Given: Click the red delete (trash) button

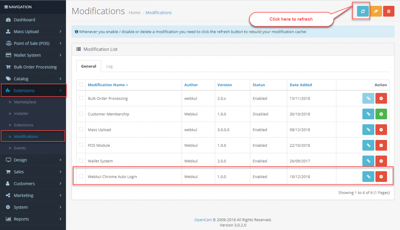Looking at the screenshot, I should click(389, 11).
